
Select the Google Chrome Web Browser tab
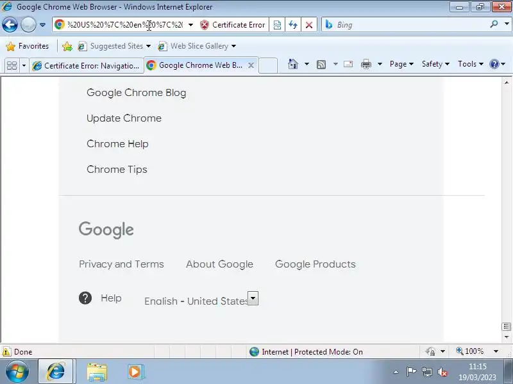196,65
